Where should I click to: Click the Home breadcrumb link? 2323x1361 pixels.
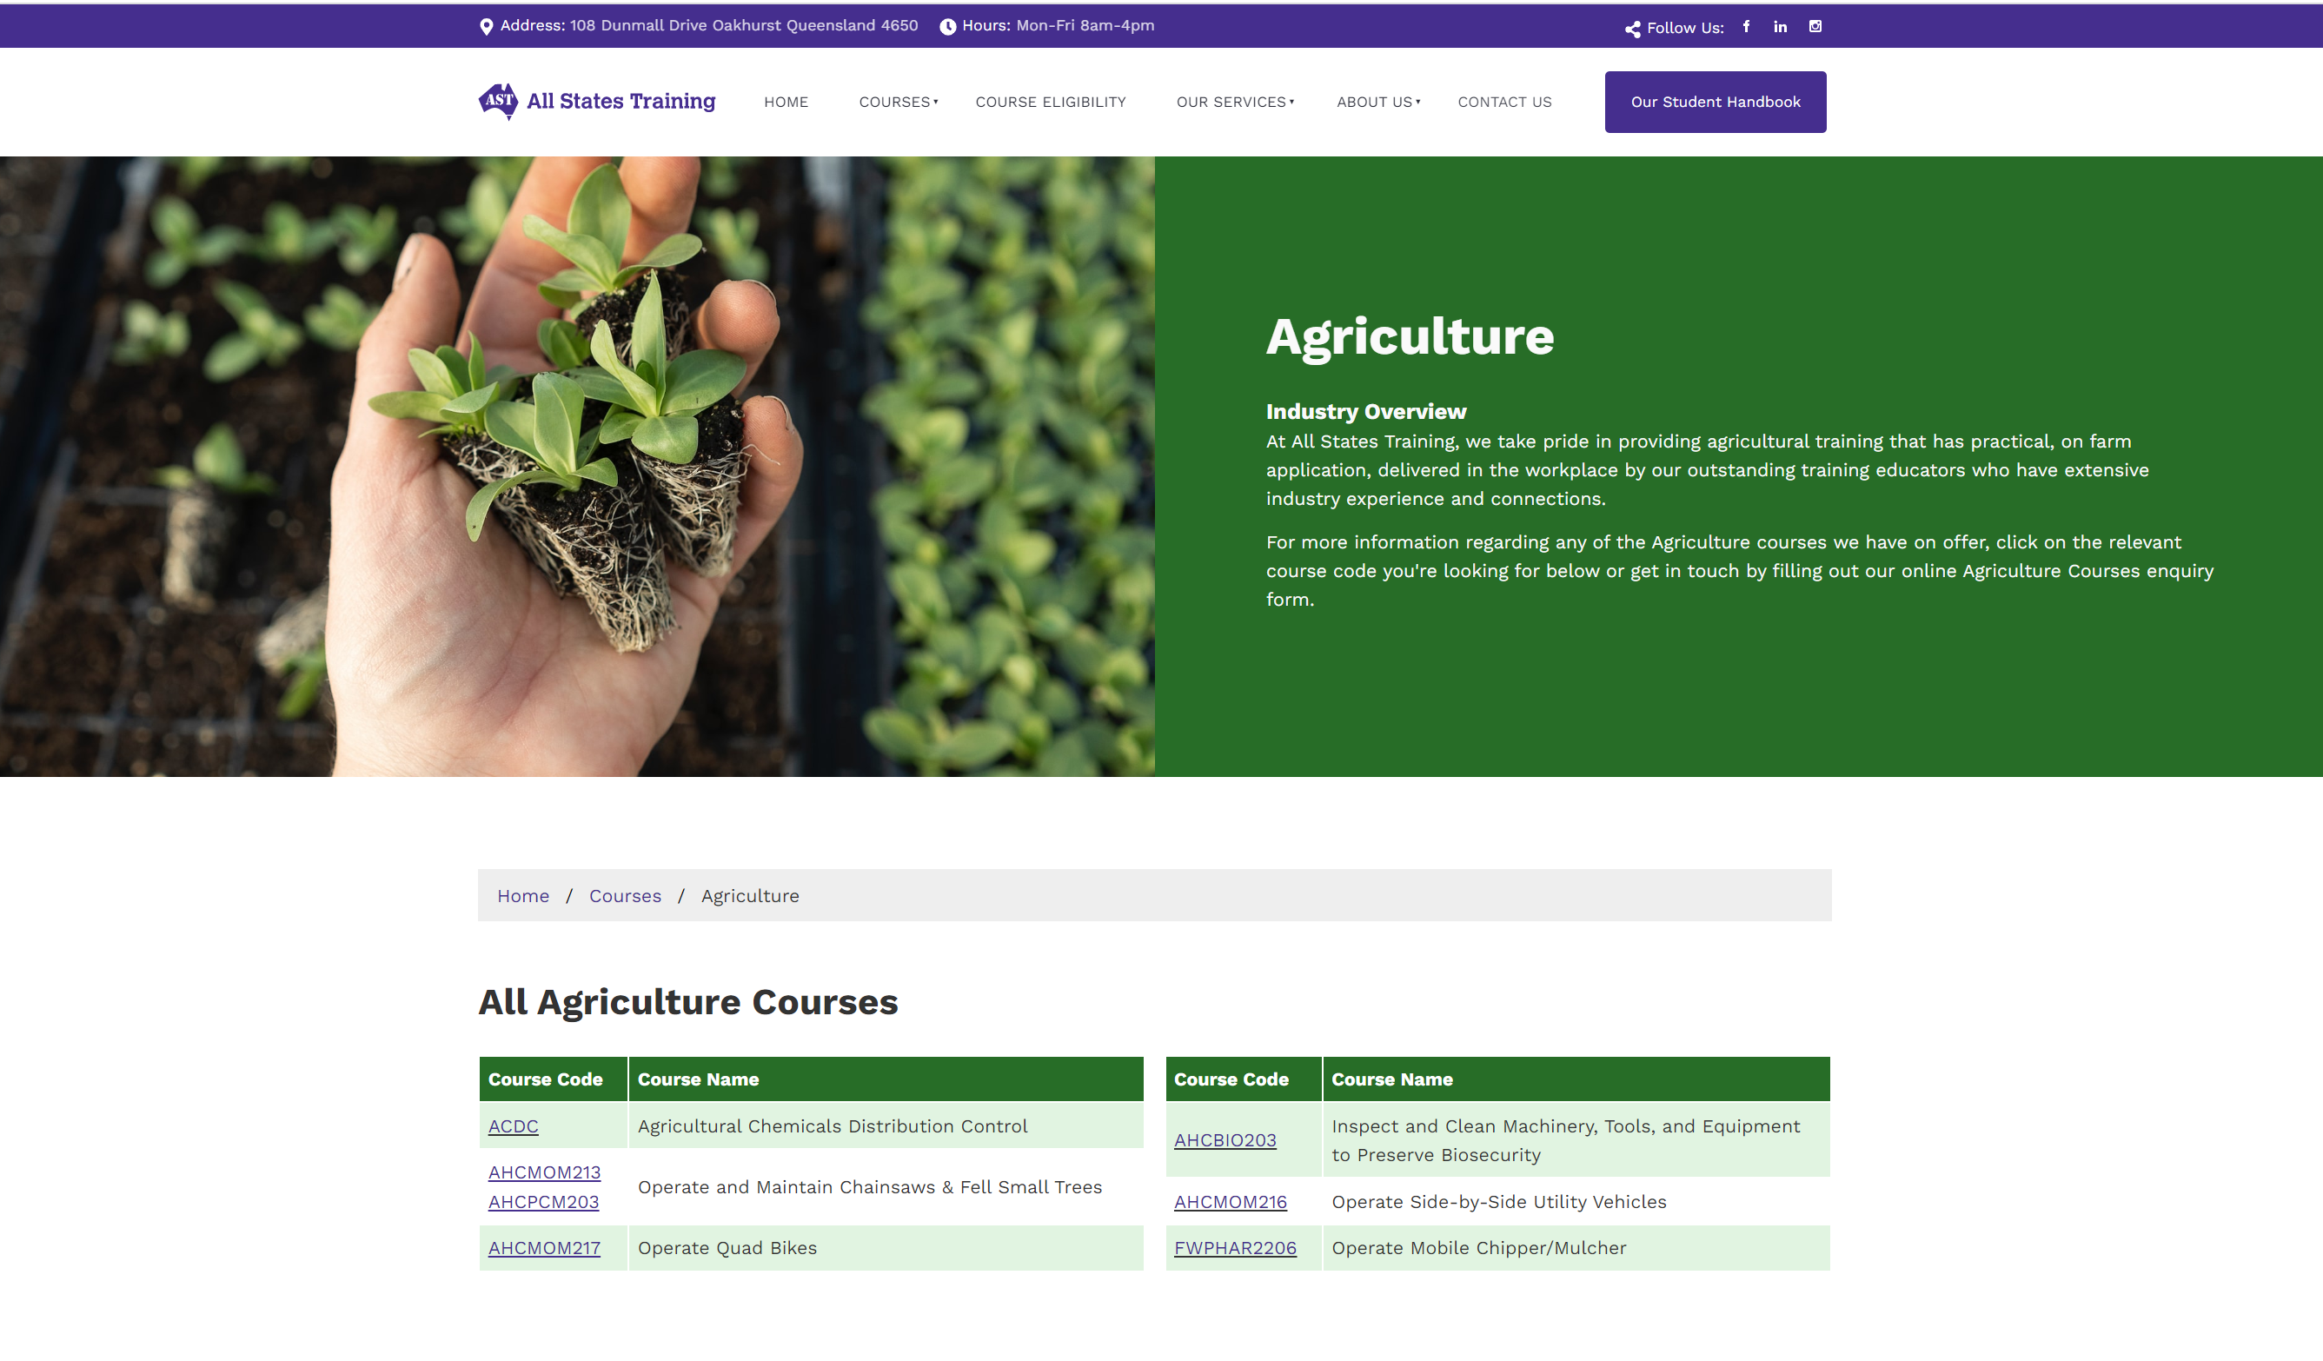[522, 895]
